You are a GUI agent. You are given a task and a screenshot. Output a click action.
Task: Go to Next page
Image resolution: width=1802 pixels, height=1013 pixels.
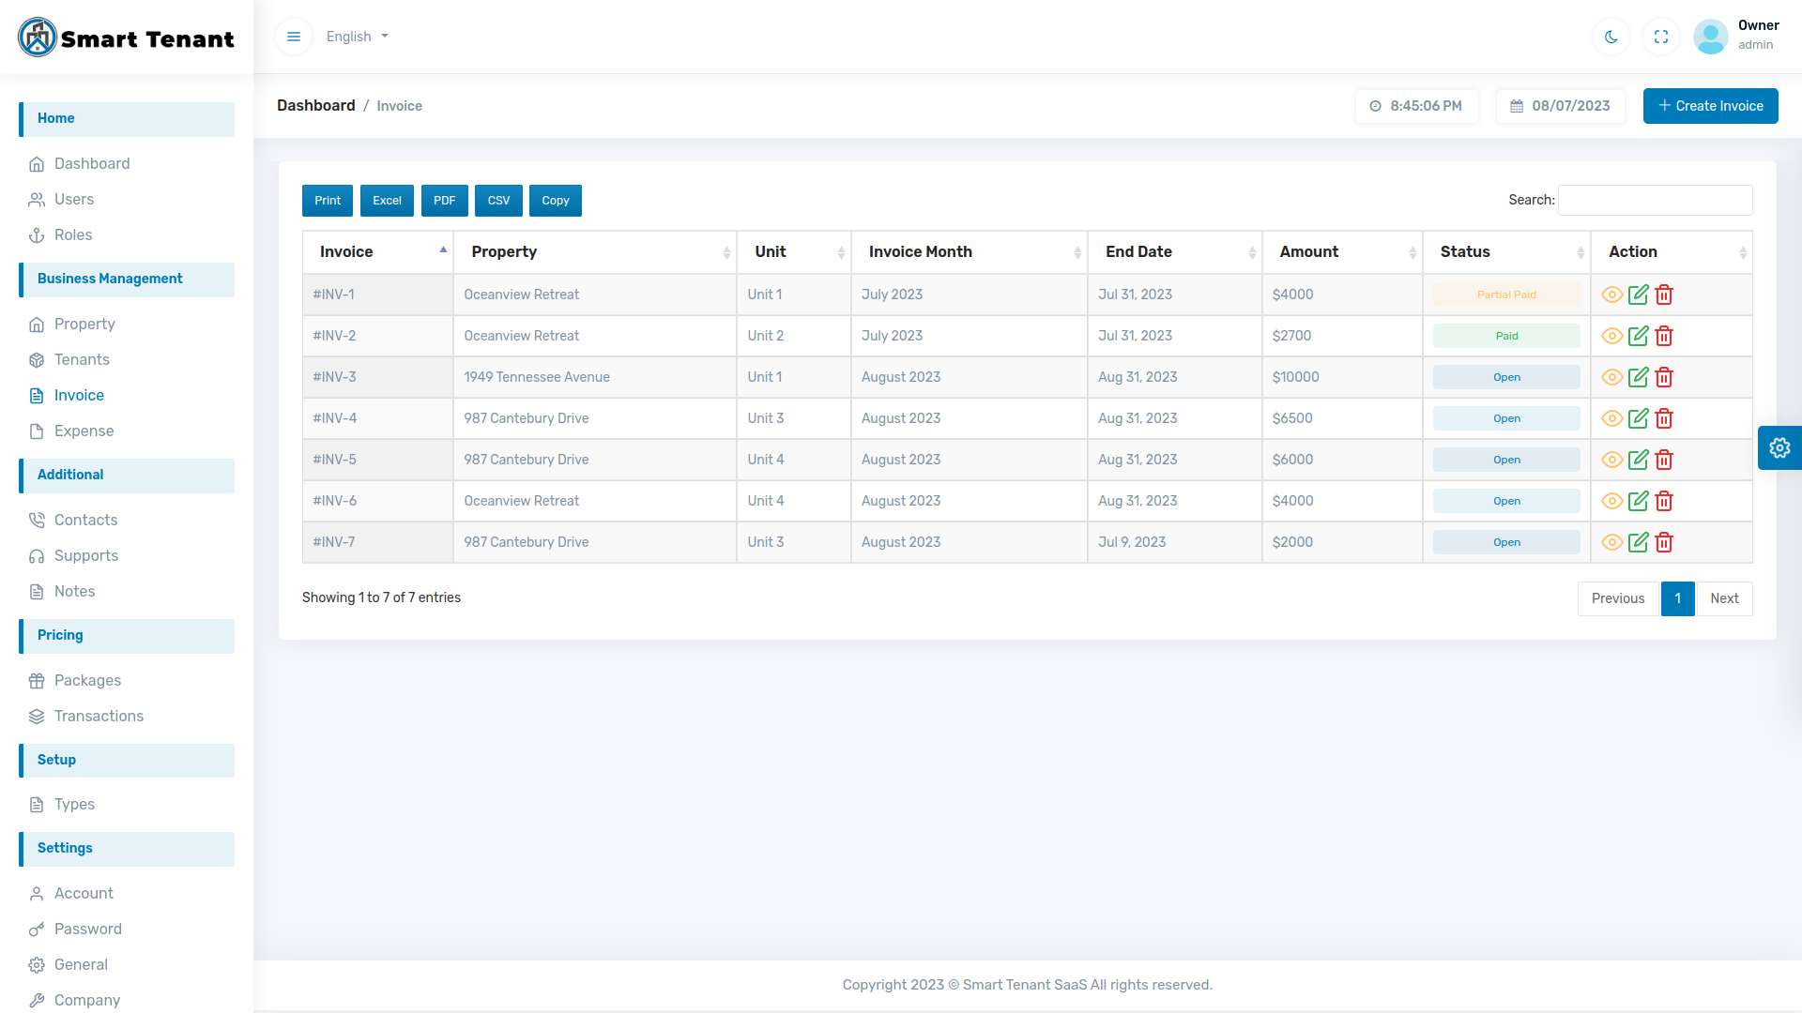coord(1724,598)
